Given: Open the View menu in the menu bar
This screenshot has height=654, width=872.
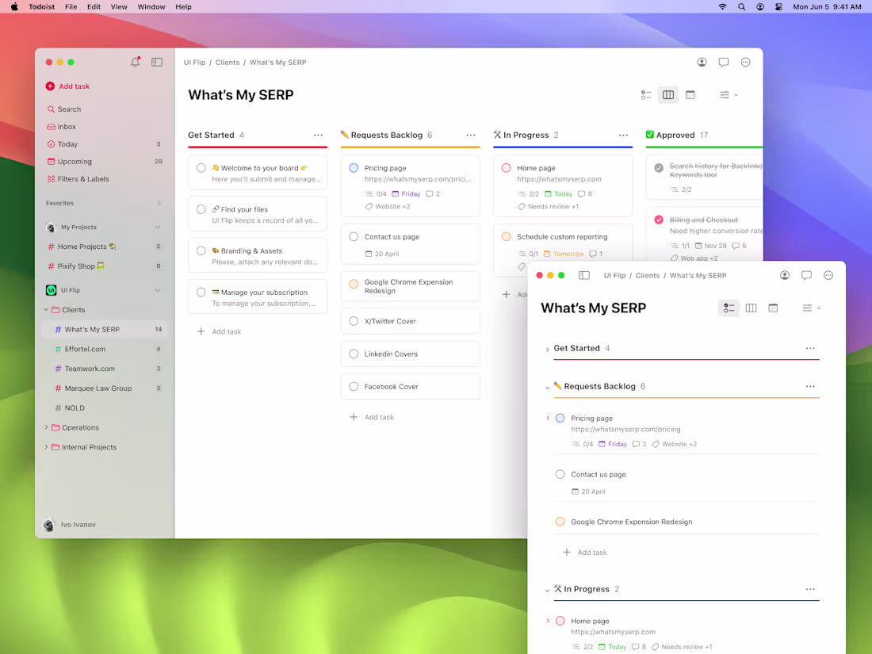Looking at the screenshot, I should (x=119, y=6).
